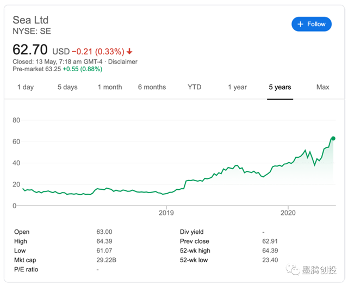Click the 2019 x-axis label
348x285 pixels.
(x=165, y=213)
